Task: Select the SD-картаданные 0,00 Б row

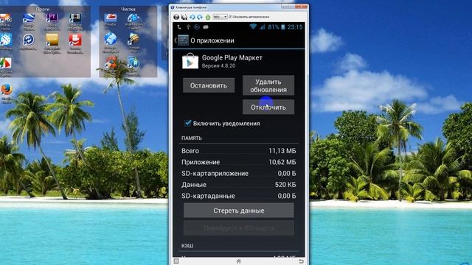Action: tap(239, 196)
